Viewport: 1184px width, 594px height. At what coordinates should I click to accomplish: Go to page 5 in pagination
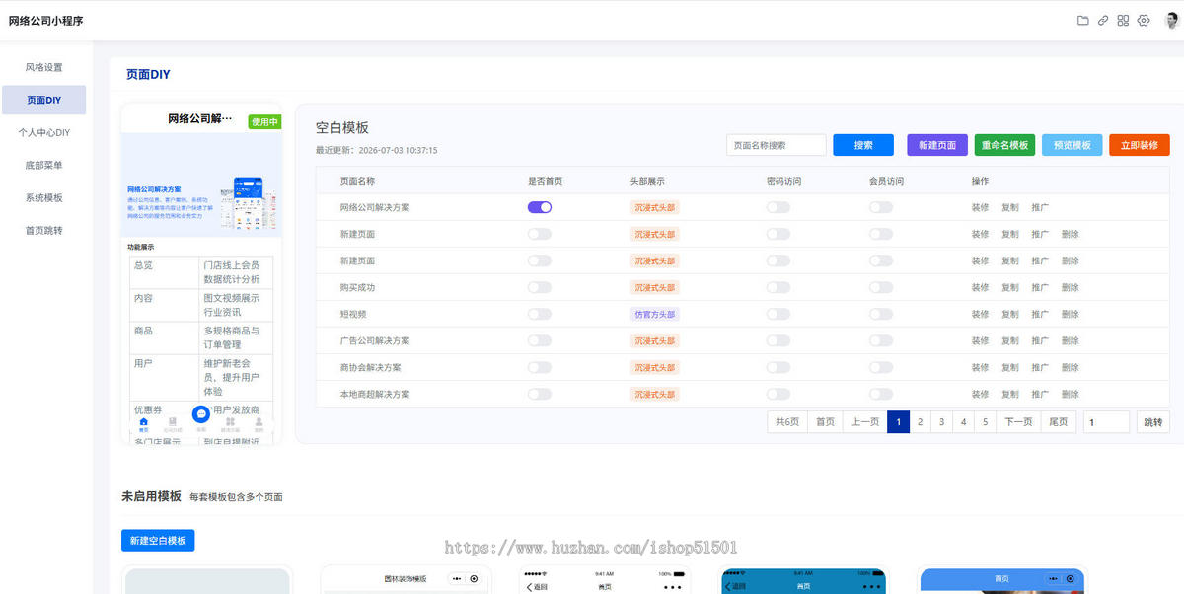coord(985,422)
